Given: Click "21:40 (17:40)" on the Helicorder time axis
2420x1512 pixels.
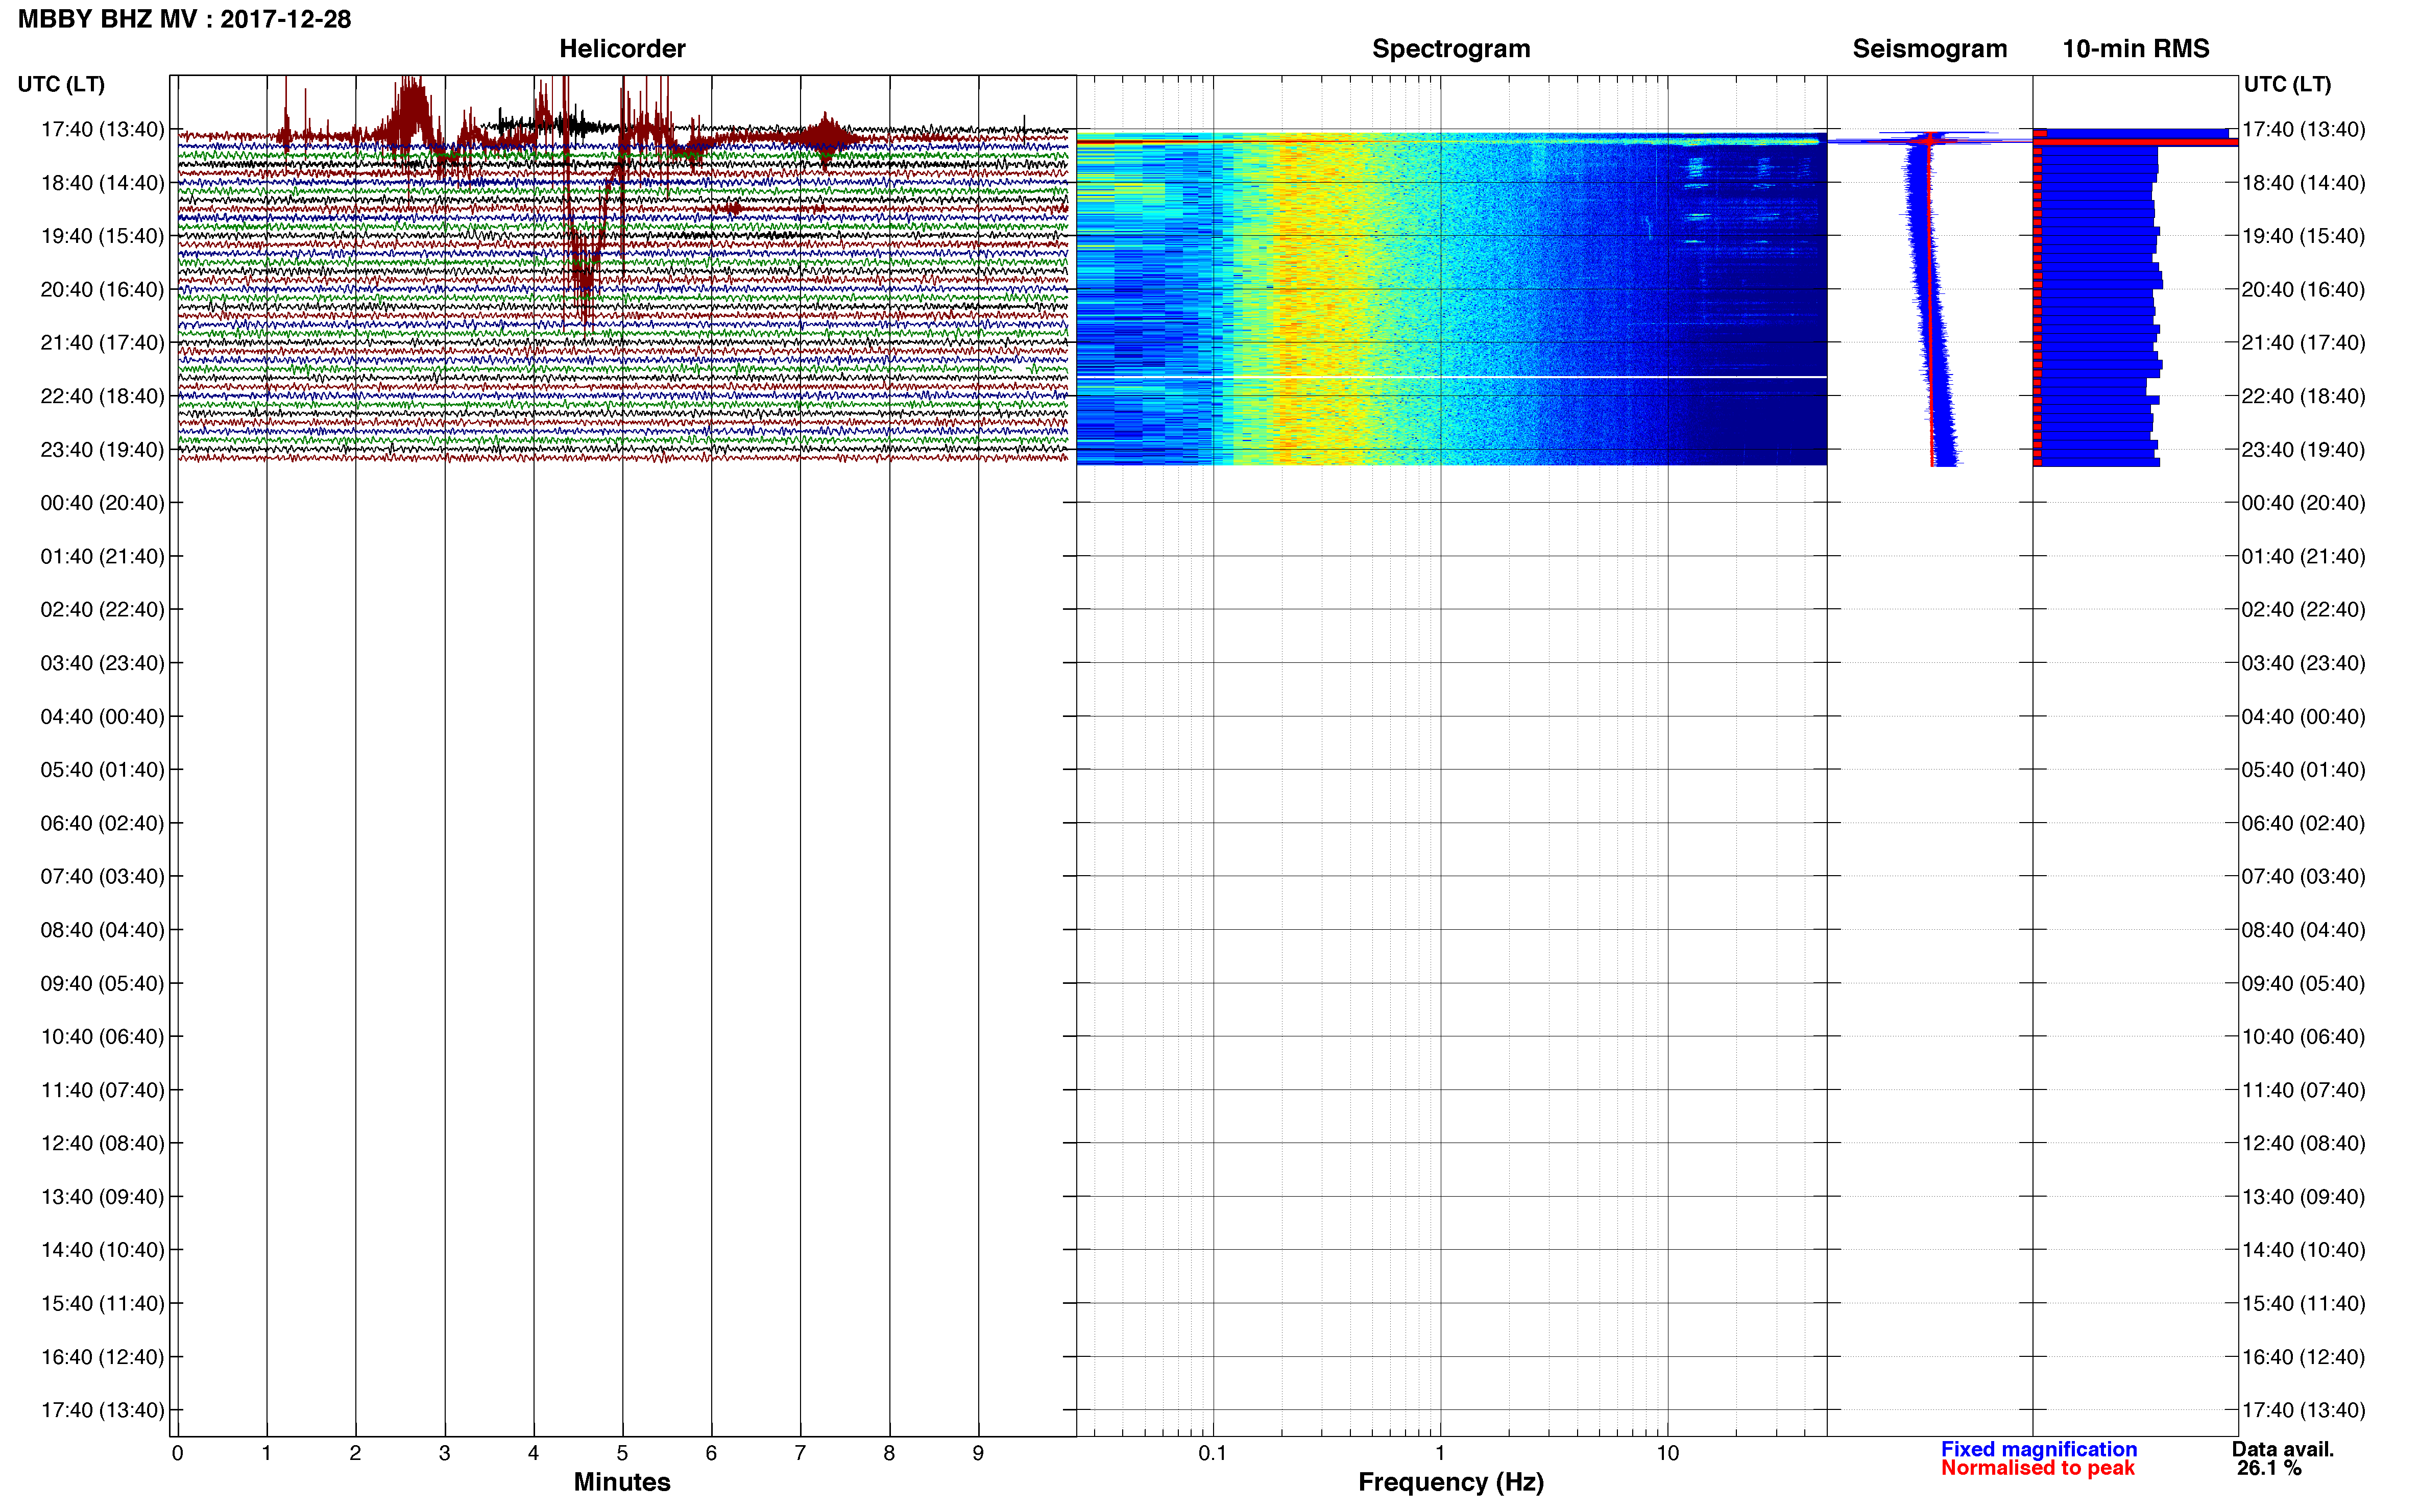Looking at the screenshot, I should pos(102,342).
